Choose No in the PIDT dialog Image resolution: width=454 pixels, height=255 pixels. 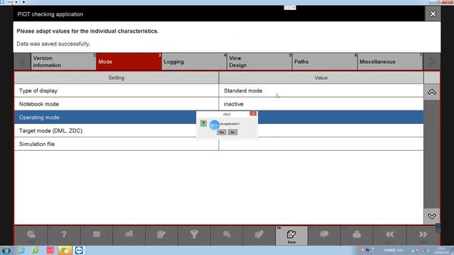click(233, 132)
